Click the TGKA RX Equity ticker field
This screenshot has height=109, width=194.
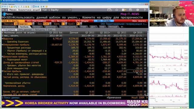point(13,21)
